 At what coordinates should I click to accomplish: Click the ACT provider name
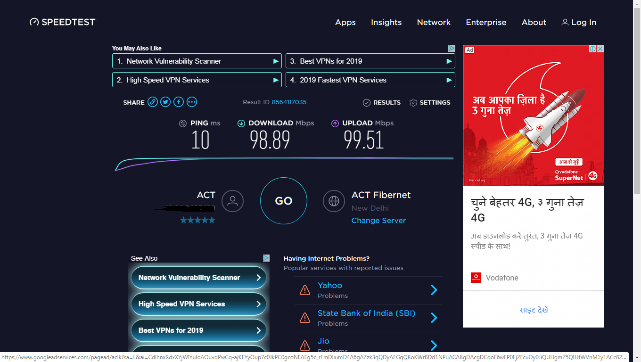(206, 195)
